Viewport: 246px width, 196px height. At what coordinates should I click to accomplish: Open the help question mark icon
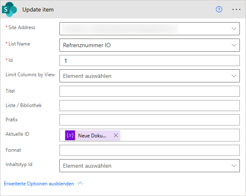click(219, 9)
